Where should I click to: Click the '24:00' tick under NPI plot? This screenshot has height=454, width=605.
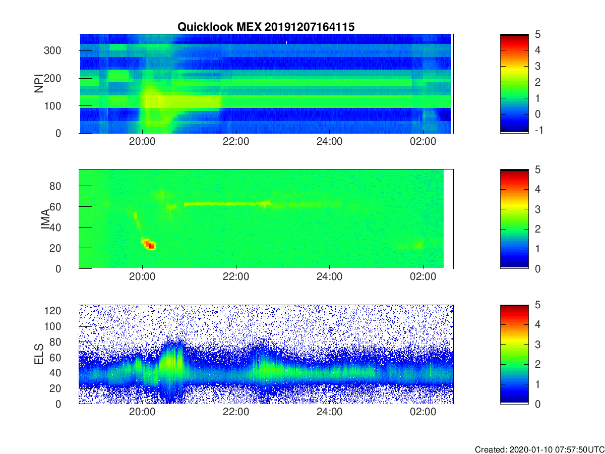329,142
